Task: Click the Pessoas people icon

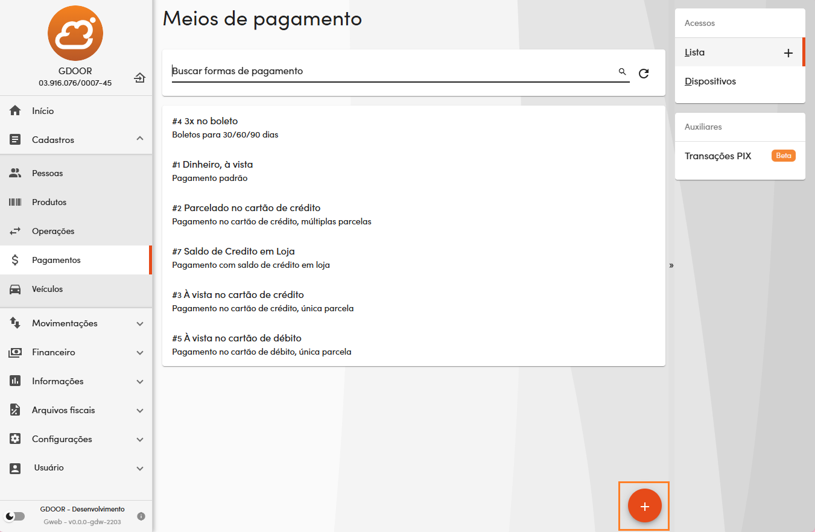Action: pos(15,173)
